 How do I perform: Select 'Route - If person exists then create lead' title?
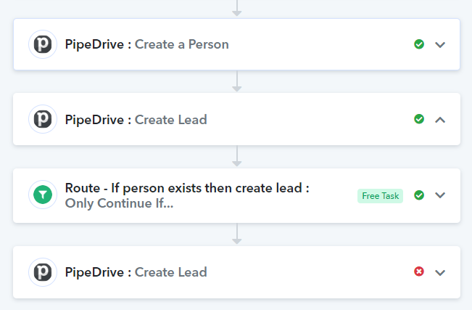pyautogui.click(x=187, y=188)
